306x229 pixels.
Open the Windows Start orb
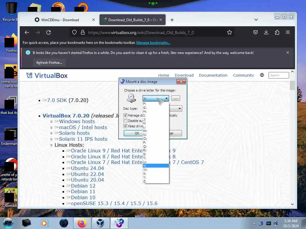[x=8, y=223]
